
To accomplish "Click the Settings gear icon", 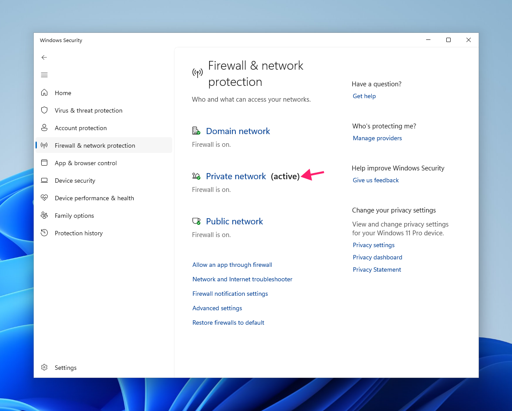I will [44, 367].
